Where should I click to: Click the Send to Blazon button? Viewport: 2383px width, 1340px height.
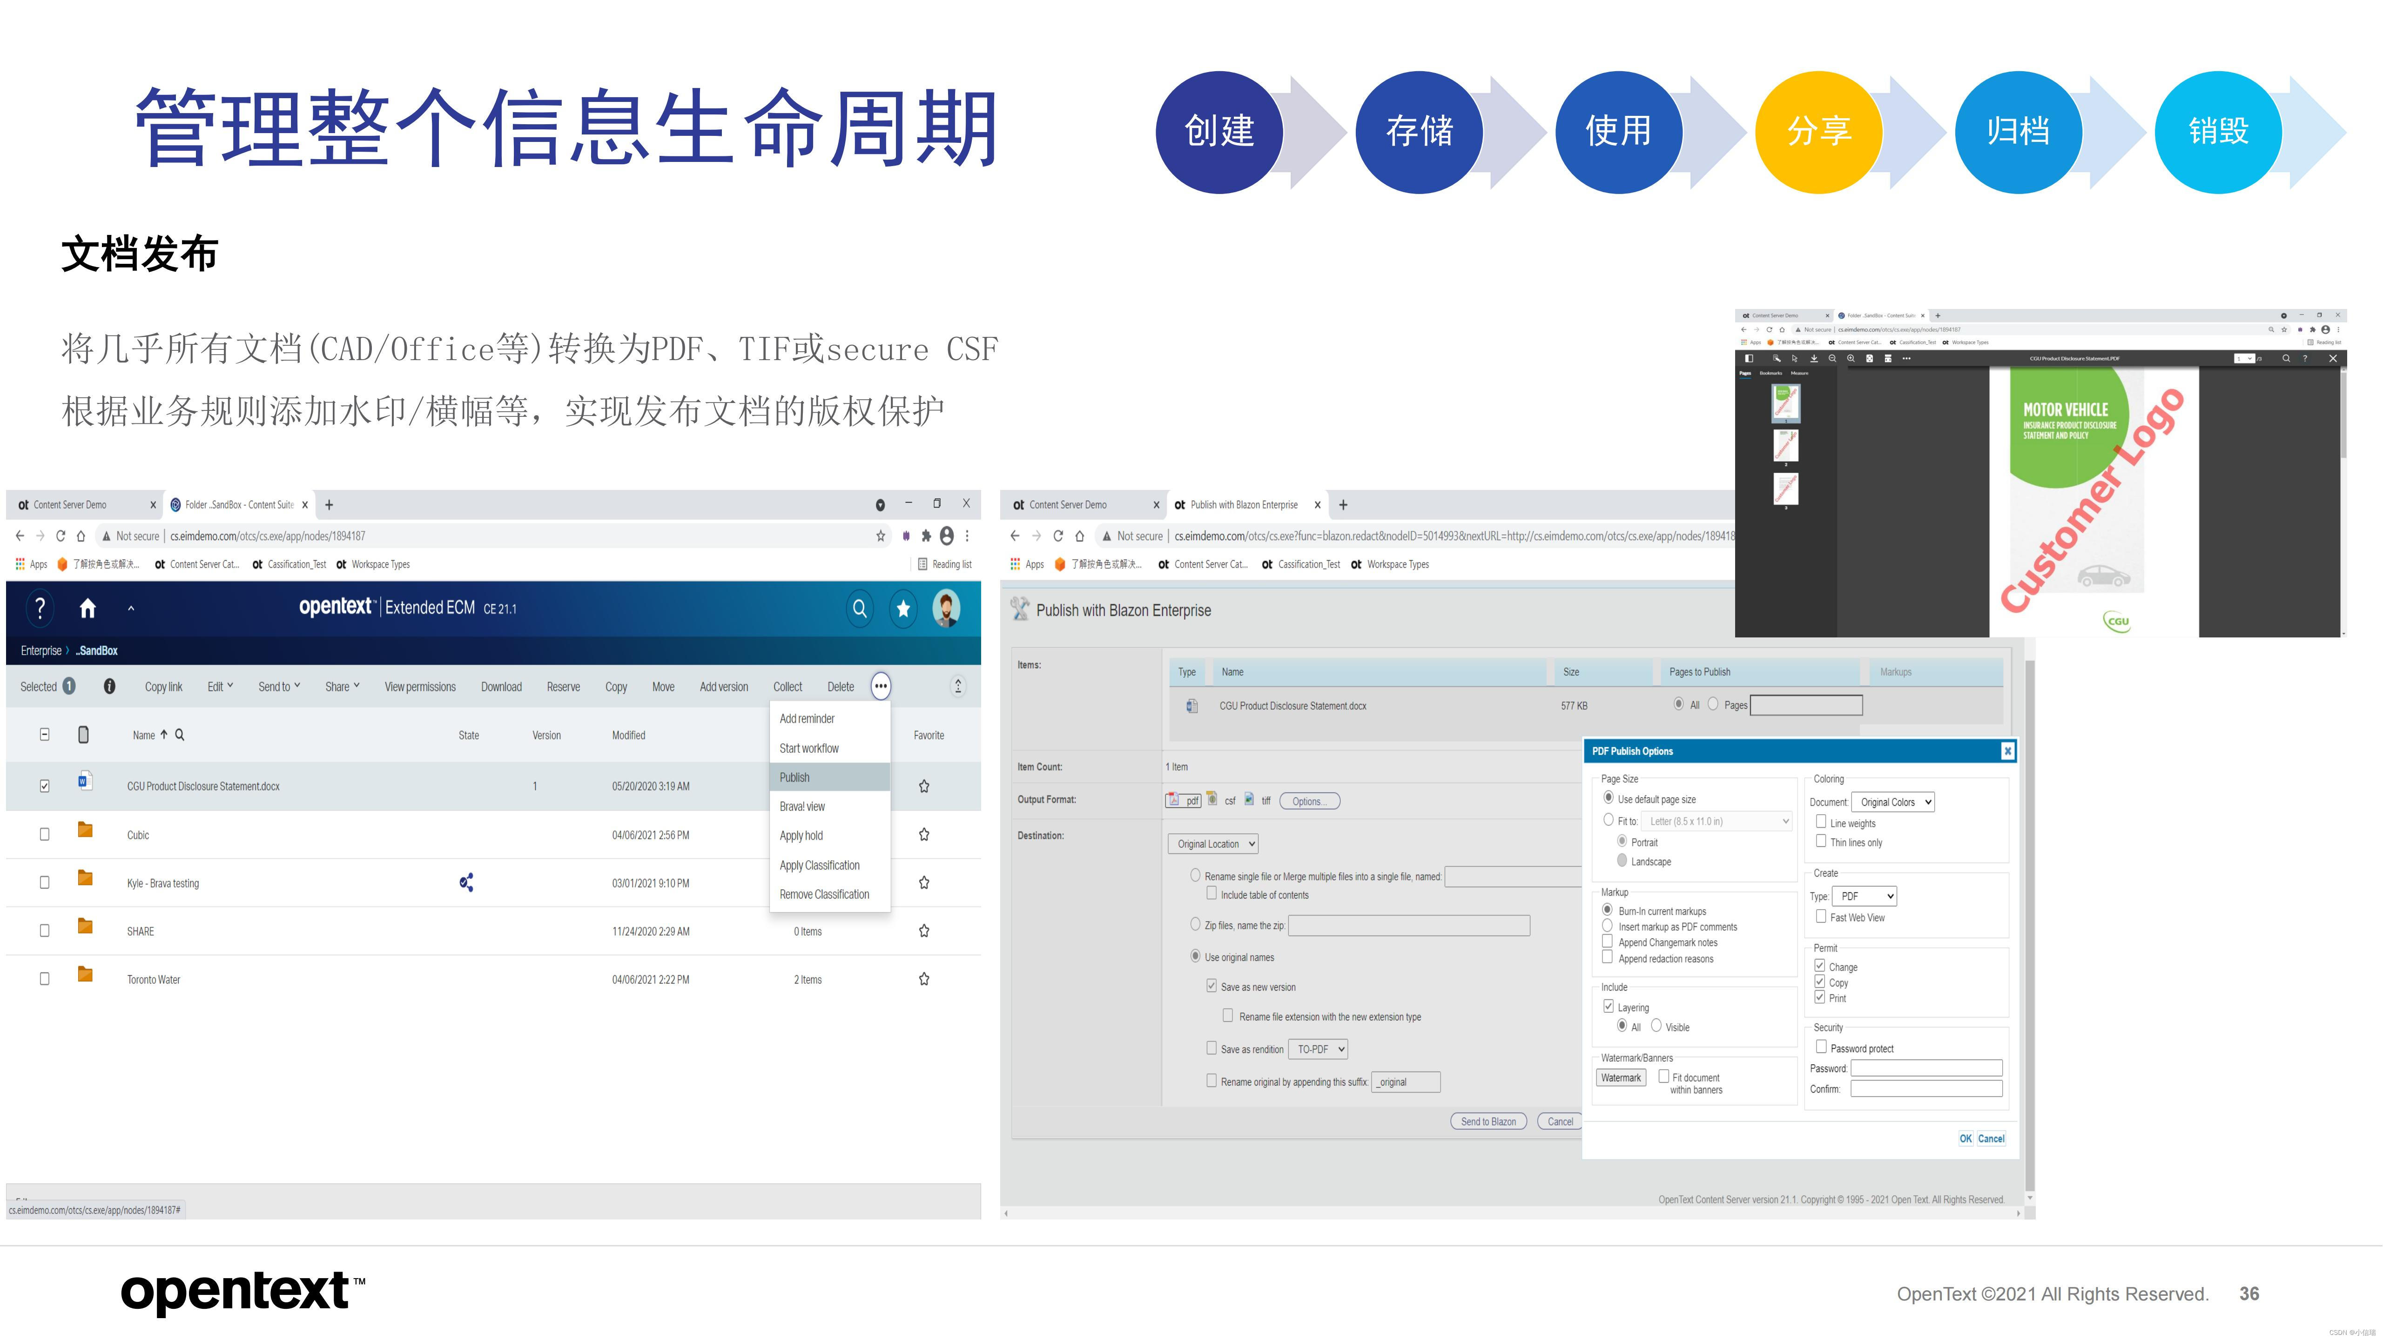point(1488,1121)
